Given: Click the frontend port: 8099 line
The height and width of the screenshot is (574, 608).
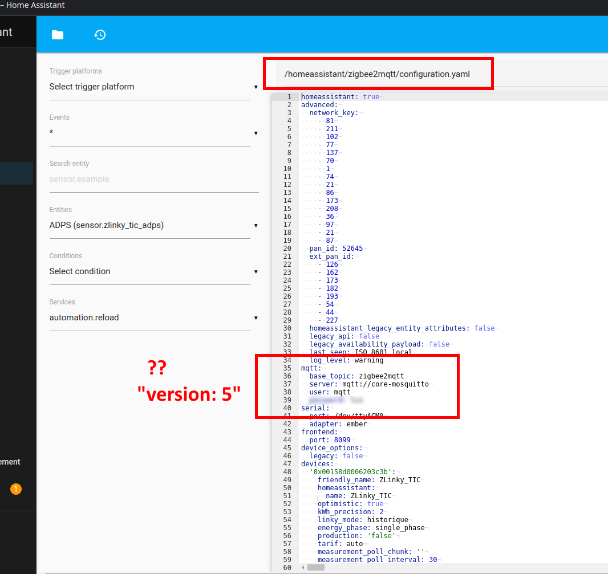Looking at the screenshot, I should (x=330, y=440).
